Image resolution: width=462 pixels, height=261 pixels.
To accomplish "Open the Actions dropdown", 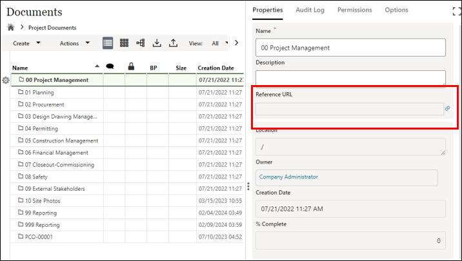I will [75, 43].
